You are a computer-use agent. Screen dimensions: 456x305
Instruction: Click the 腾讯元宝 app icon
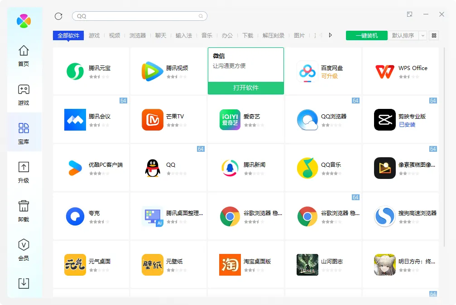click(75, 71)
